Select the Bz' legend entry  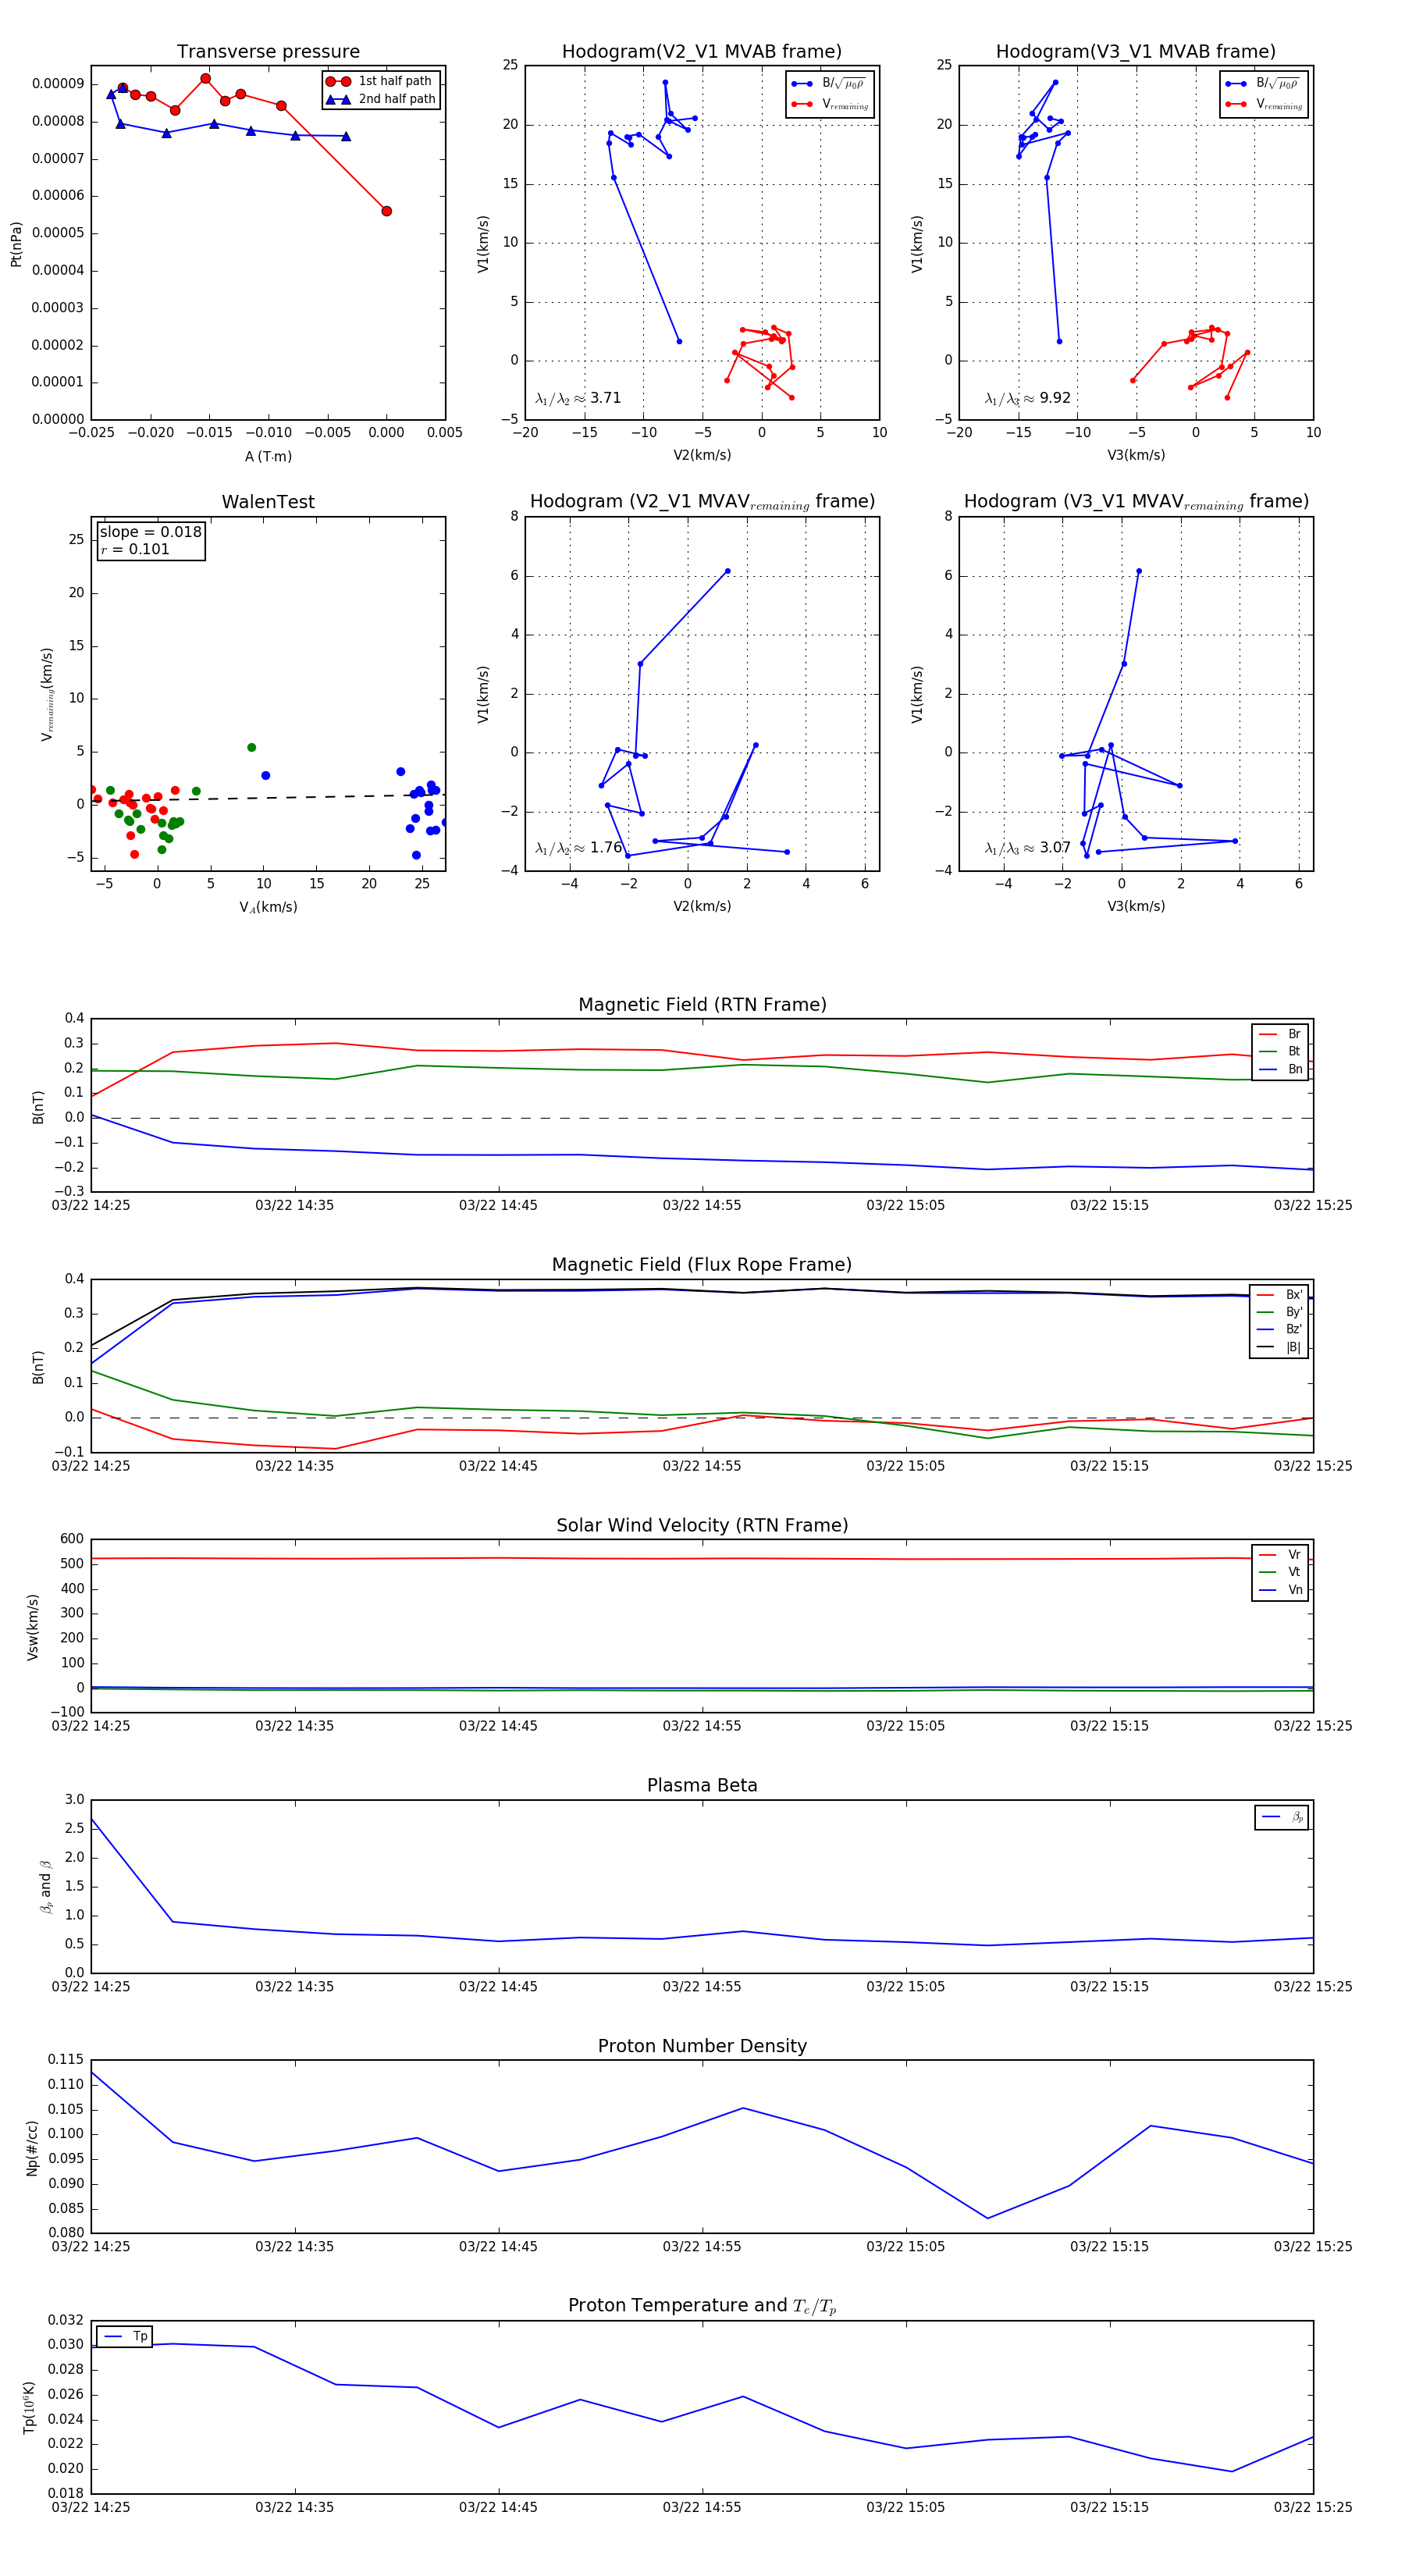coord(1279,1329)
